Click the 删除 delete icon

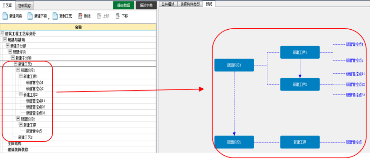[80, 16]
